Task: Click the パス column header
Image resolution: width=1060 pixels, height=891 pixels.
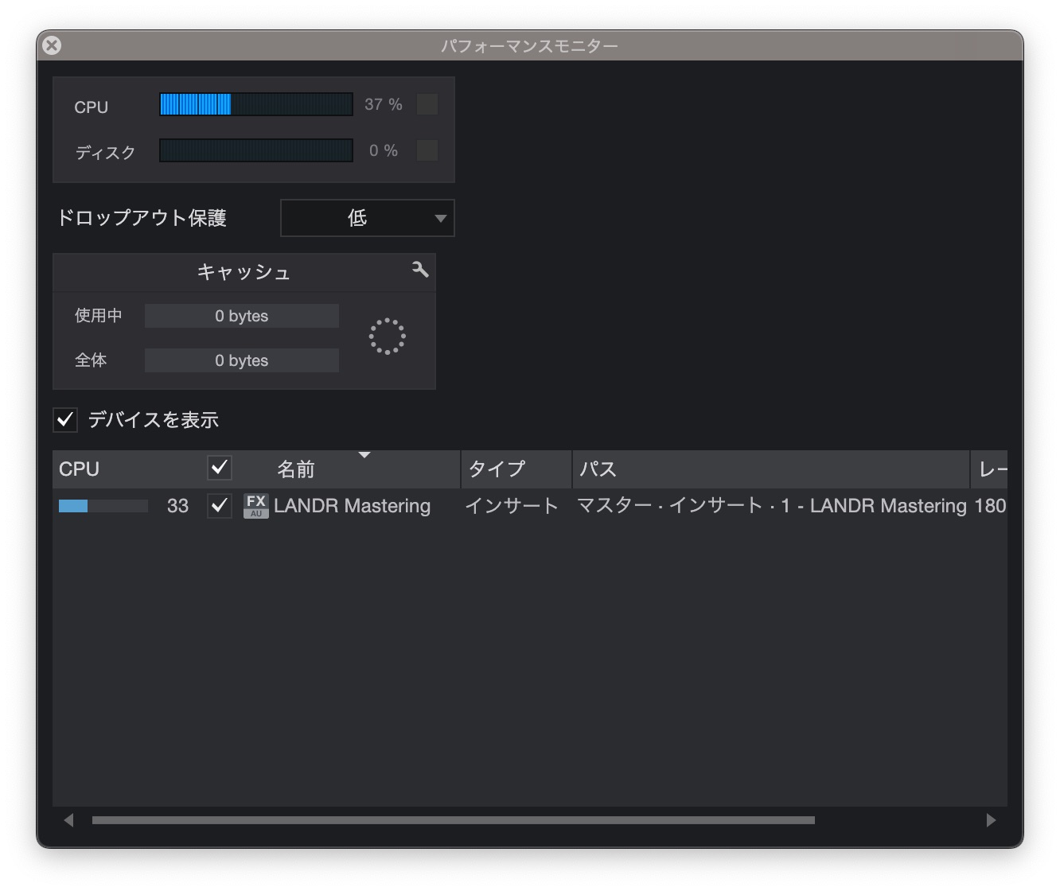Action: tap(597, 469)
